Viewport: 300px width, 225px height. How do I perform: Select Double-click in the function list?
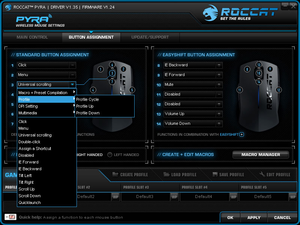click(x=46, y=142)
